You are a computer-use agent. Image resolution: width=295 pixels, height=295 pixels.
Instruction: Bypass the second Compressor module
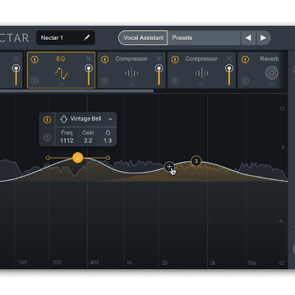coord(175,59)
